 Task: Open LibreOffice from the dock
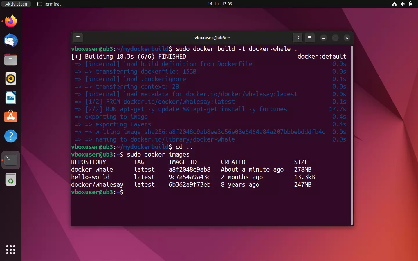pyautogui.click(x=10, y=98)
